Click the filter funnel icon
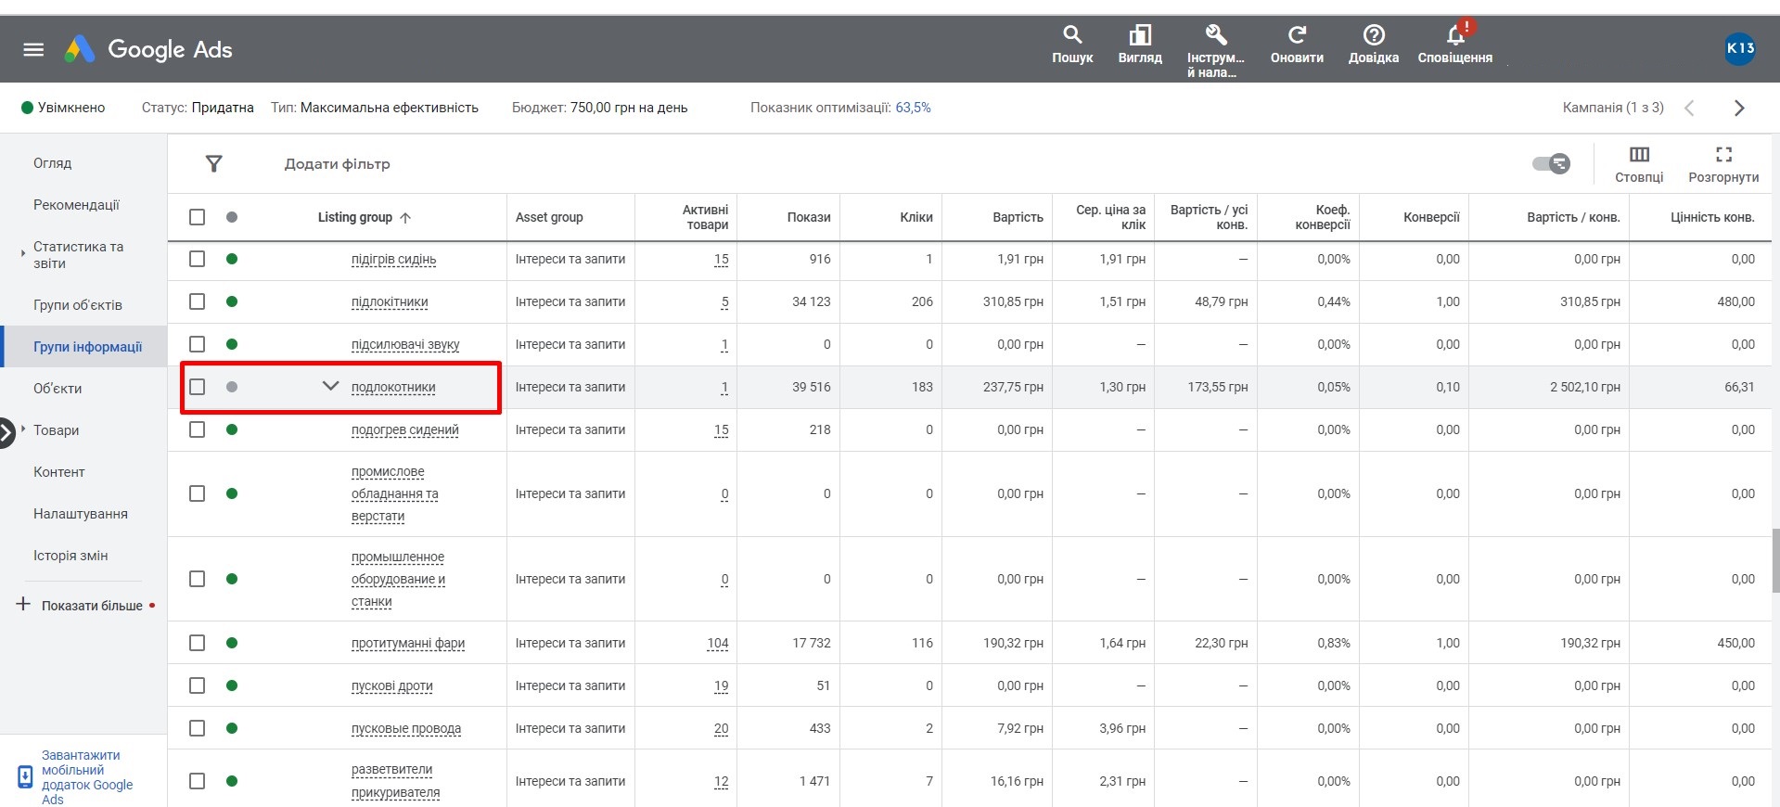The image size is (1780, 807). coord(213,164)
